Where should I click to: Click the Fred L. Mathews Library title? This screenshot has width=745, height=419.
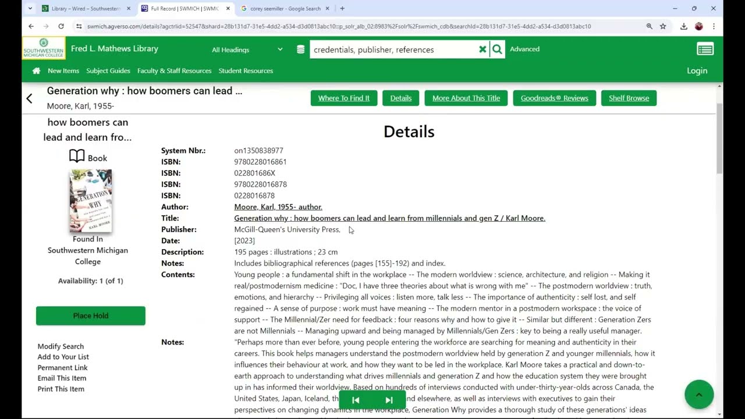(x=115, y=49)
